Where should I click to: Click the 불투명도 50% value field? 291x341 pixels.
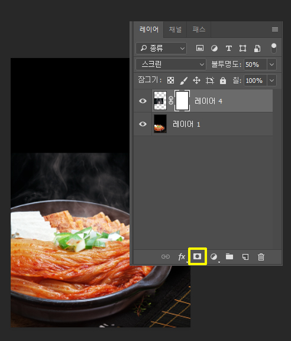[x=256, y=65]
